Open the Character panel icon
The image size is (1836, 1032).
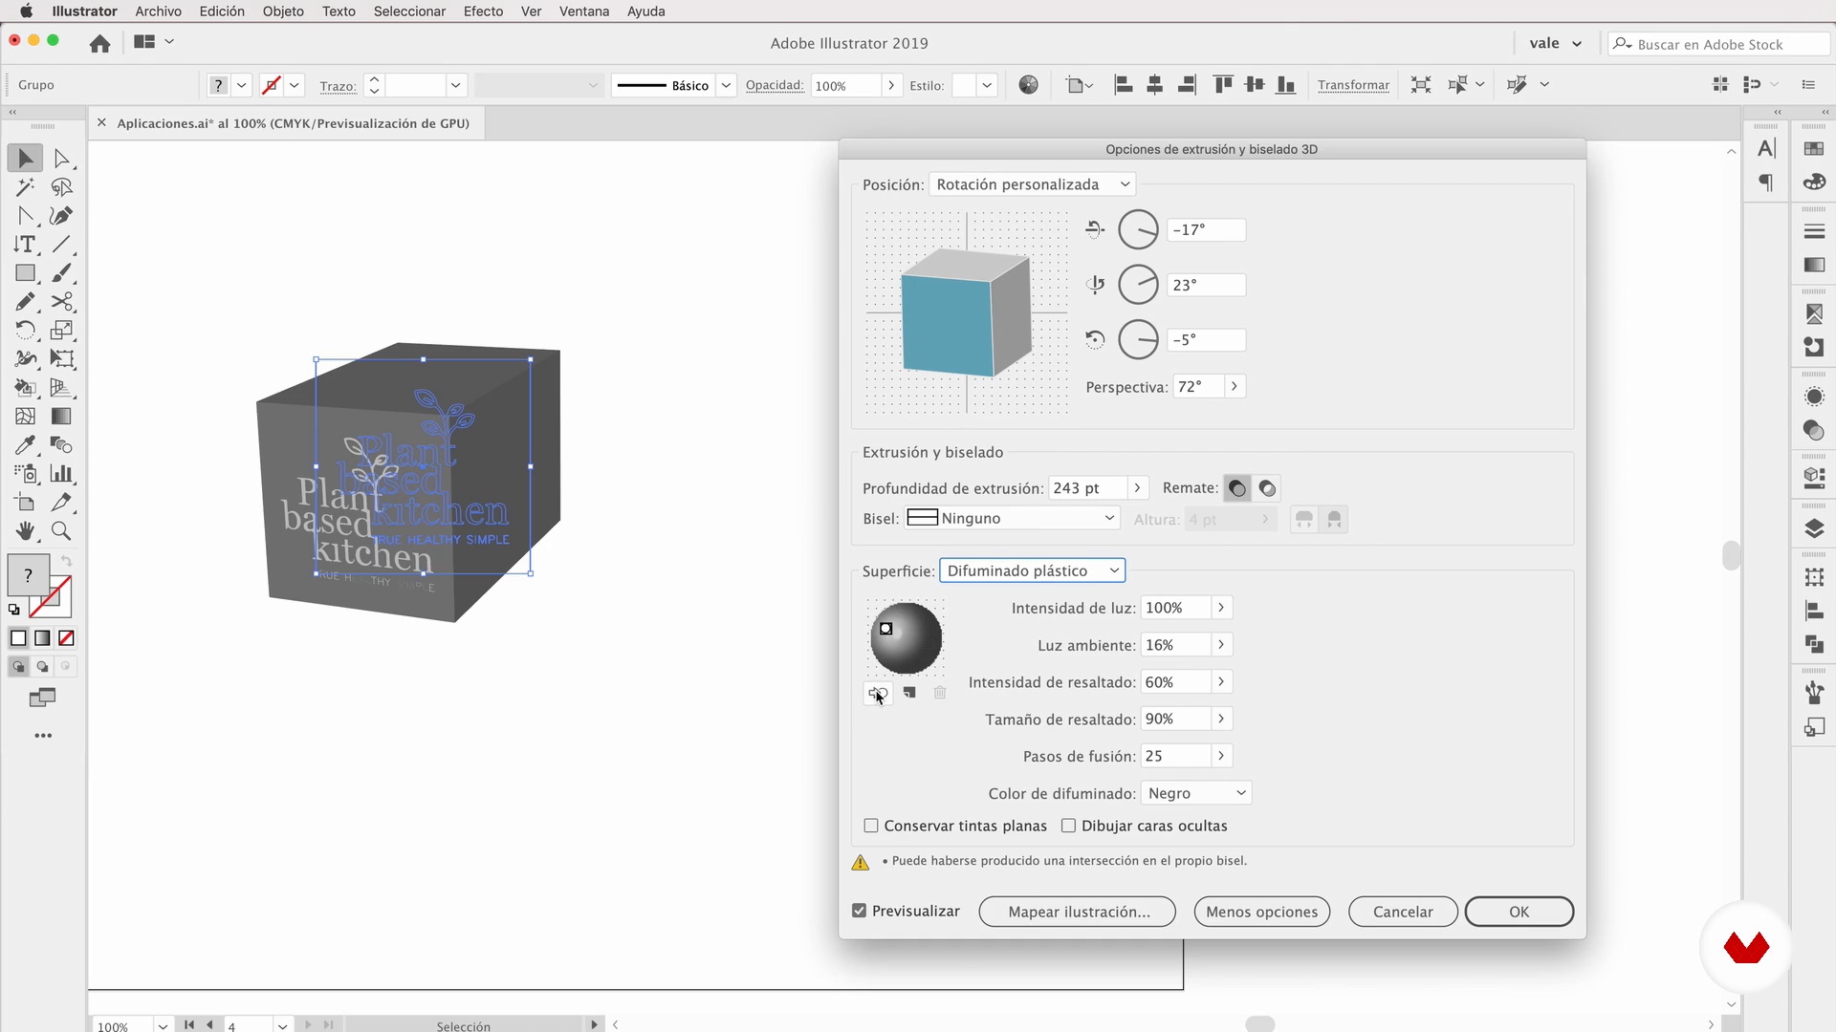click(x=1766, y=148)
